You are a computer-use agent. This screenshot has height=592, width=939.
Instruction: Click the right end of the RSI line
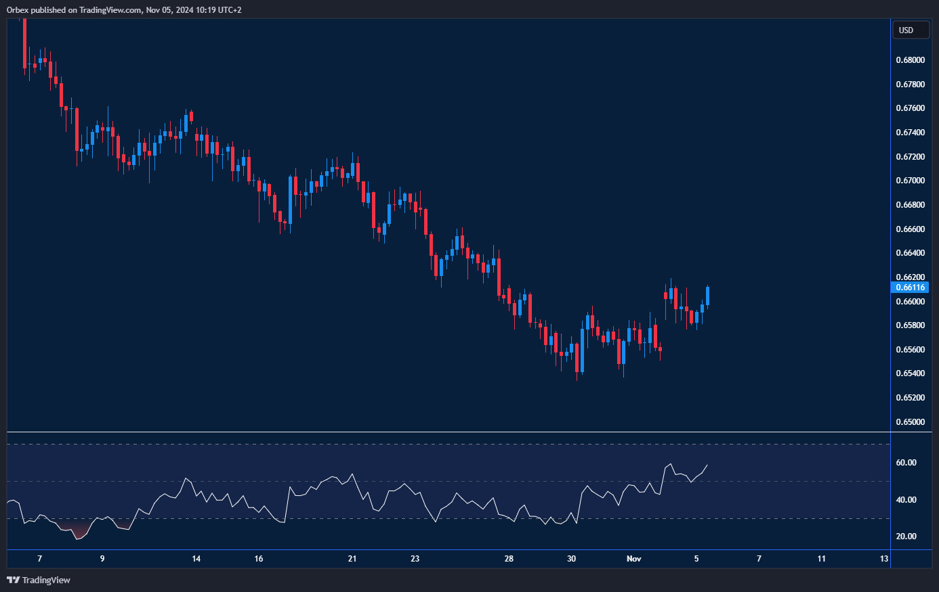[707, 465]
